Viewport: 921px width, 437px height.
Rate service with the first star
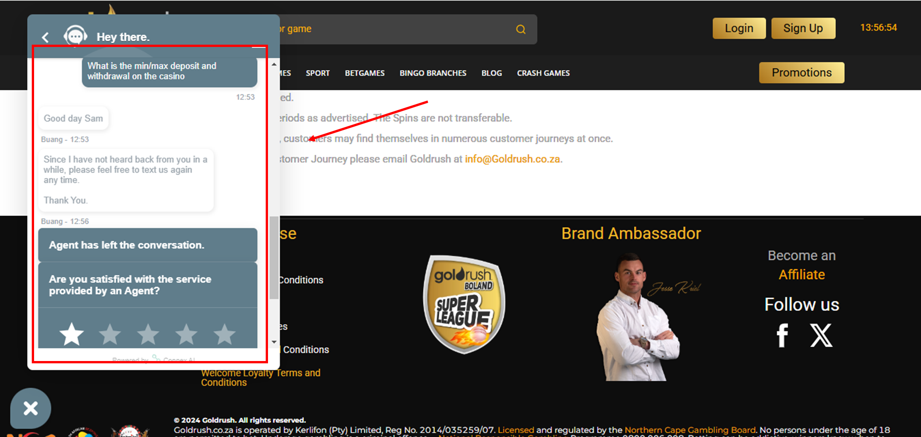(72, 334)
